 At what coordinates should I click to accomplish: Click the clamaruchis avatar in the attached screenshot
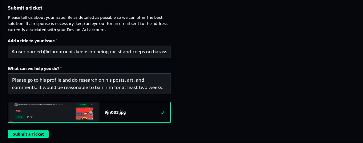tap(16, 105)
